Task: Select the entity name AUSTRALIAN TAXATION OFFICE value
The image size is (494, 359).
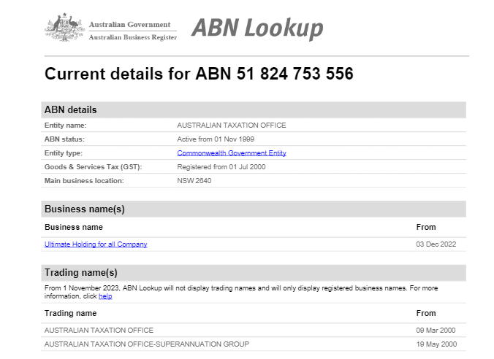Action: 232,126
